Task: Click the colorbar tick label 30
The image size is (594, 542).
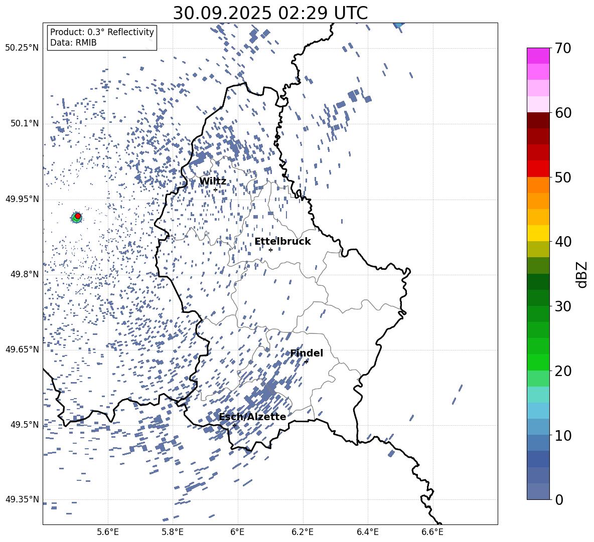Action: (564, 306)
